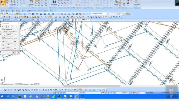
Task: Open the empty combo box next to load case
Action: pos(112,14)
